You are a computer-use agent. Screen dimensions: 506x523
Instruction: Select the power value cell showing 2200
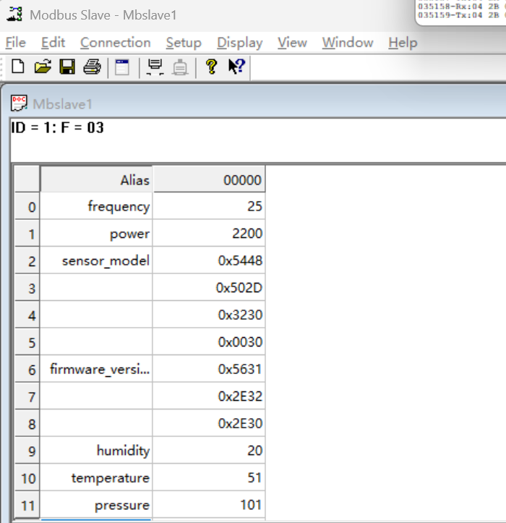point(209,234)
